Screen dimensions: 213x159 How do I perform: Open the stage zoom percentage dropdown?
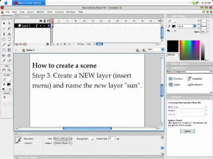point(162,49)
